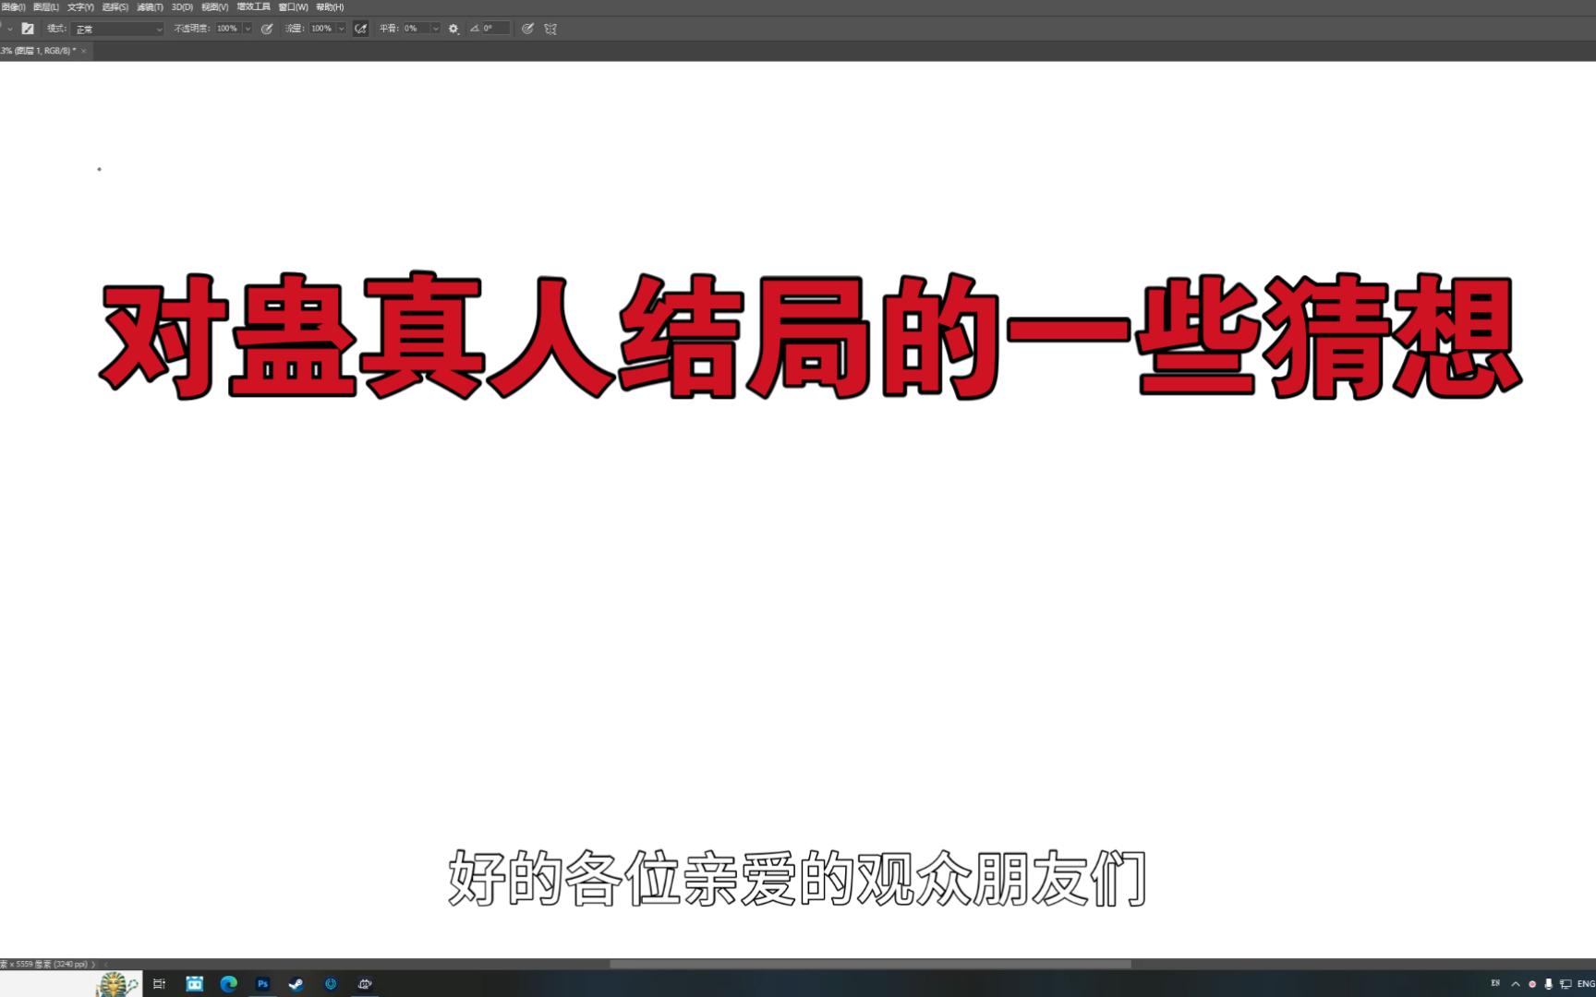Launch Microsoft Edge from taskbar

[x=228, y=984]
